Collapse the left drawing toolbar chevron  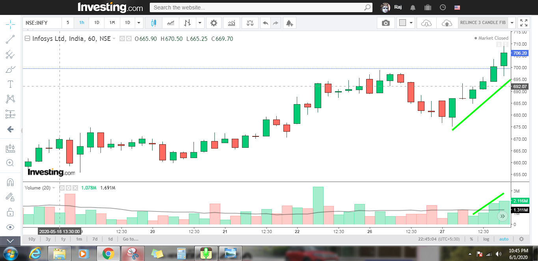click(10, 241)
